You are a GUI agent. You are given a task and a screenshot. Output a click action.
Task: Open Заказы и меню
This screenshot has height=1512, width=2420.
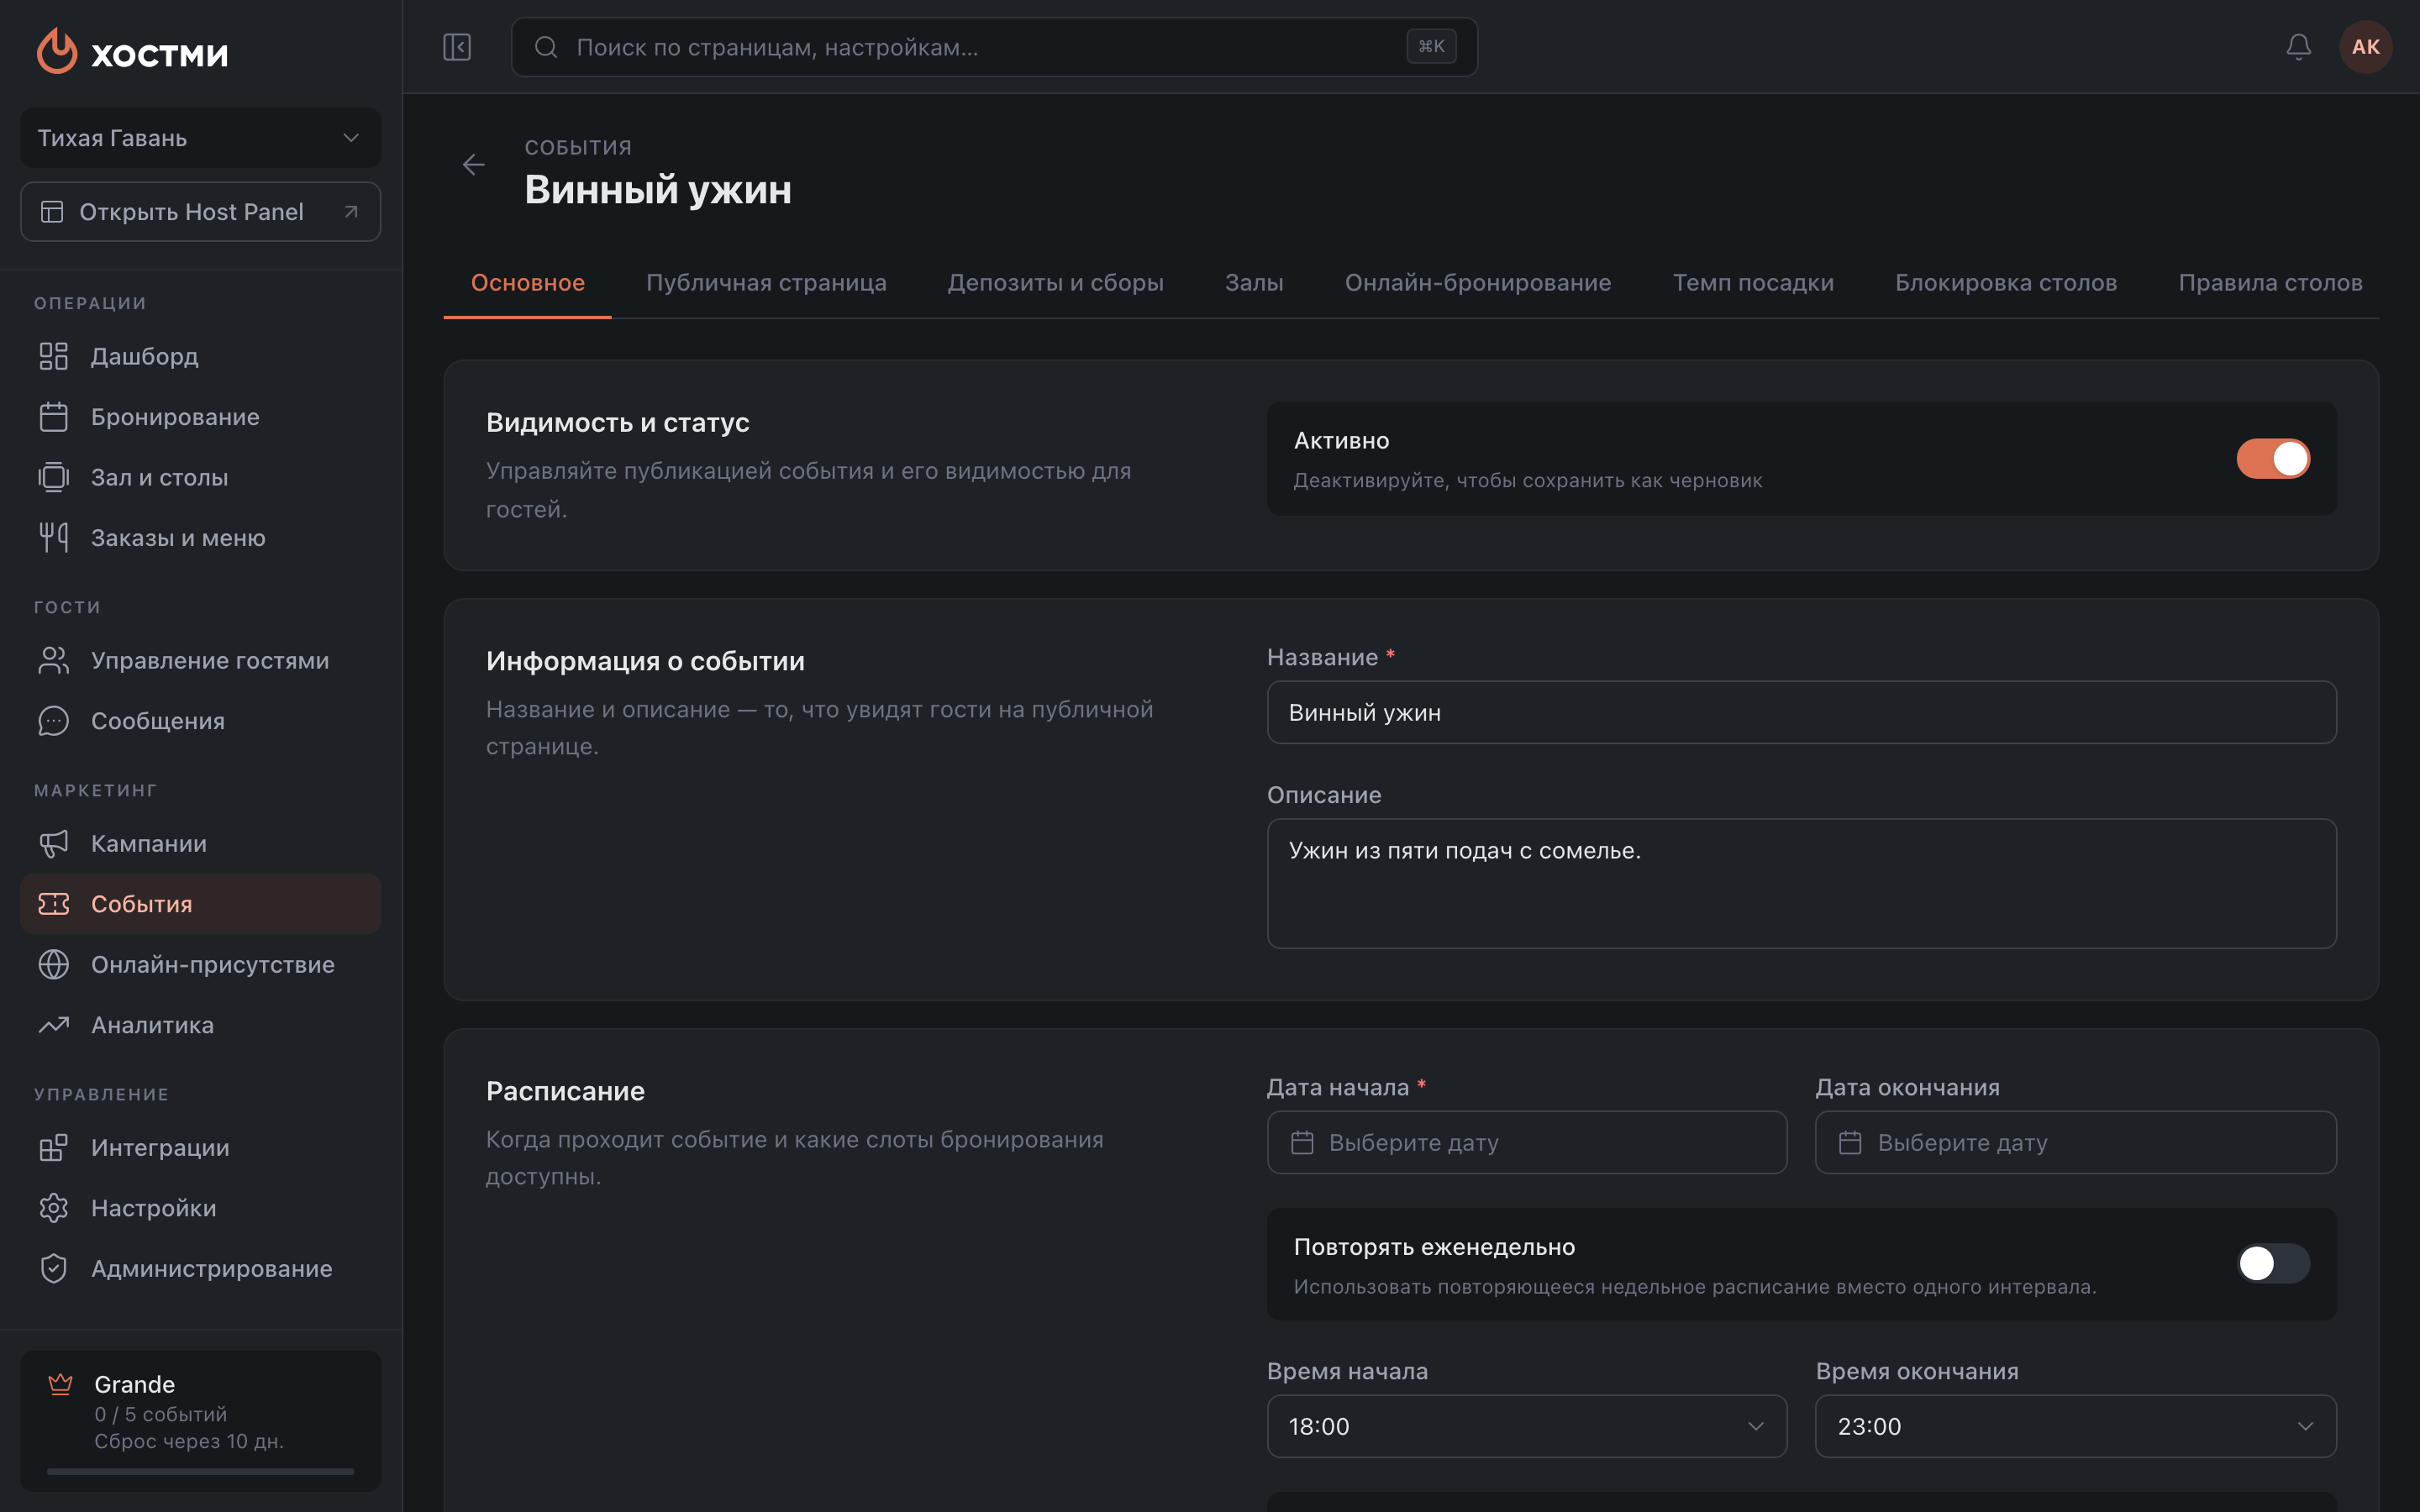(200, 538)
